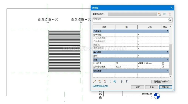Click the Delete Parameter icon below the table
The height and width of the screenshot is (104, 188).
tap(105, 81)
